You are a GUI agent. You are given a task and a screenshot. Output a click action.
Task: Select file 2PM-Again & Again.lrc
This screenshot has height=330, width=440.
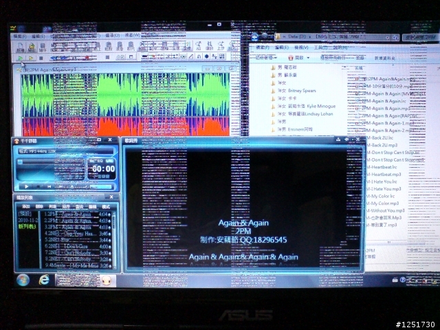coord(382,101)
